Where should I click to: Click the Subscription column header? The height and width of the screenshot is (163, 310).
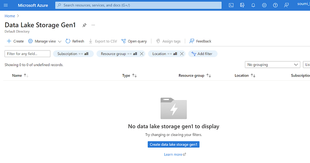[300, 76]
